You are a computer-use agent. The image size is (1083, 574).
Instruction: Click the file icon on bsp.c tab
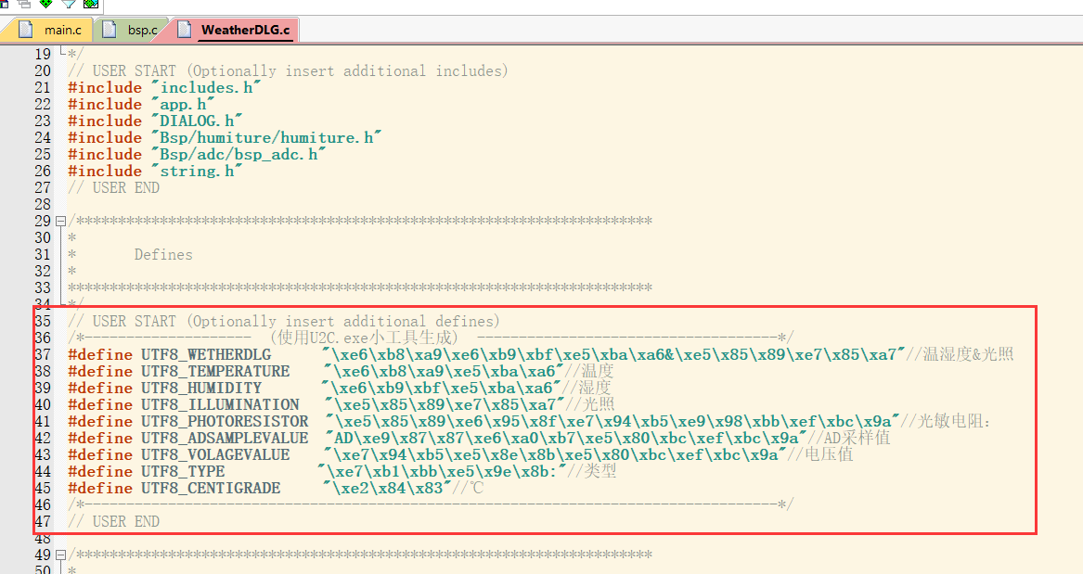pyautogui.click(x=110, y=30)
